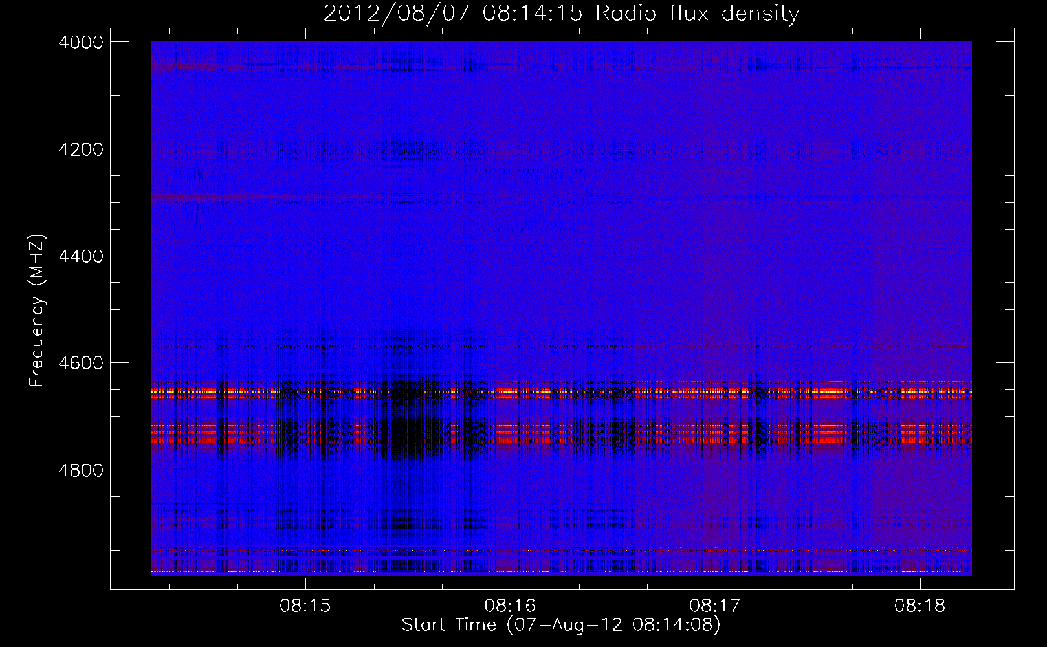This screenshot has height=647, width=1047.
Task: Click the 4600 frequency tick label
Action: pyautogui.click(x=81, y=363)
